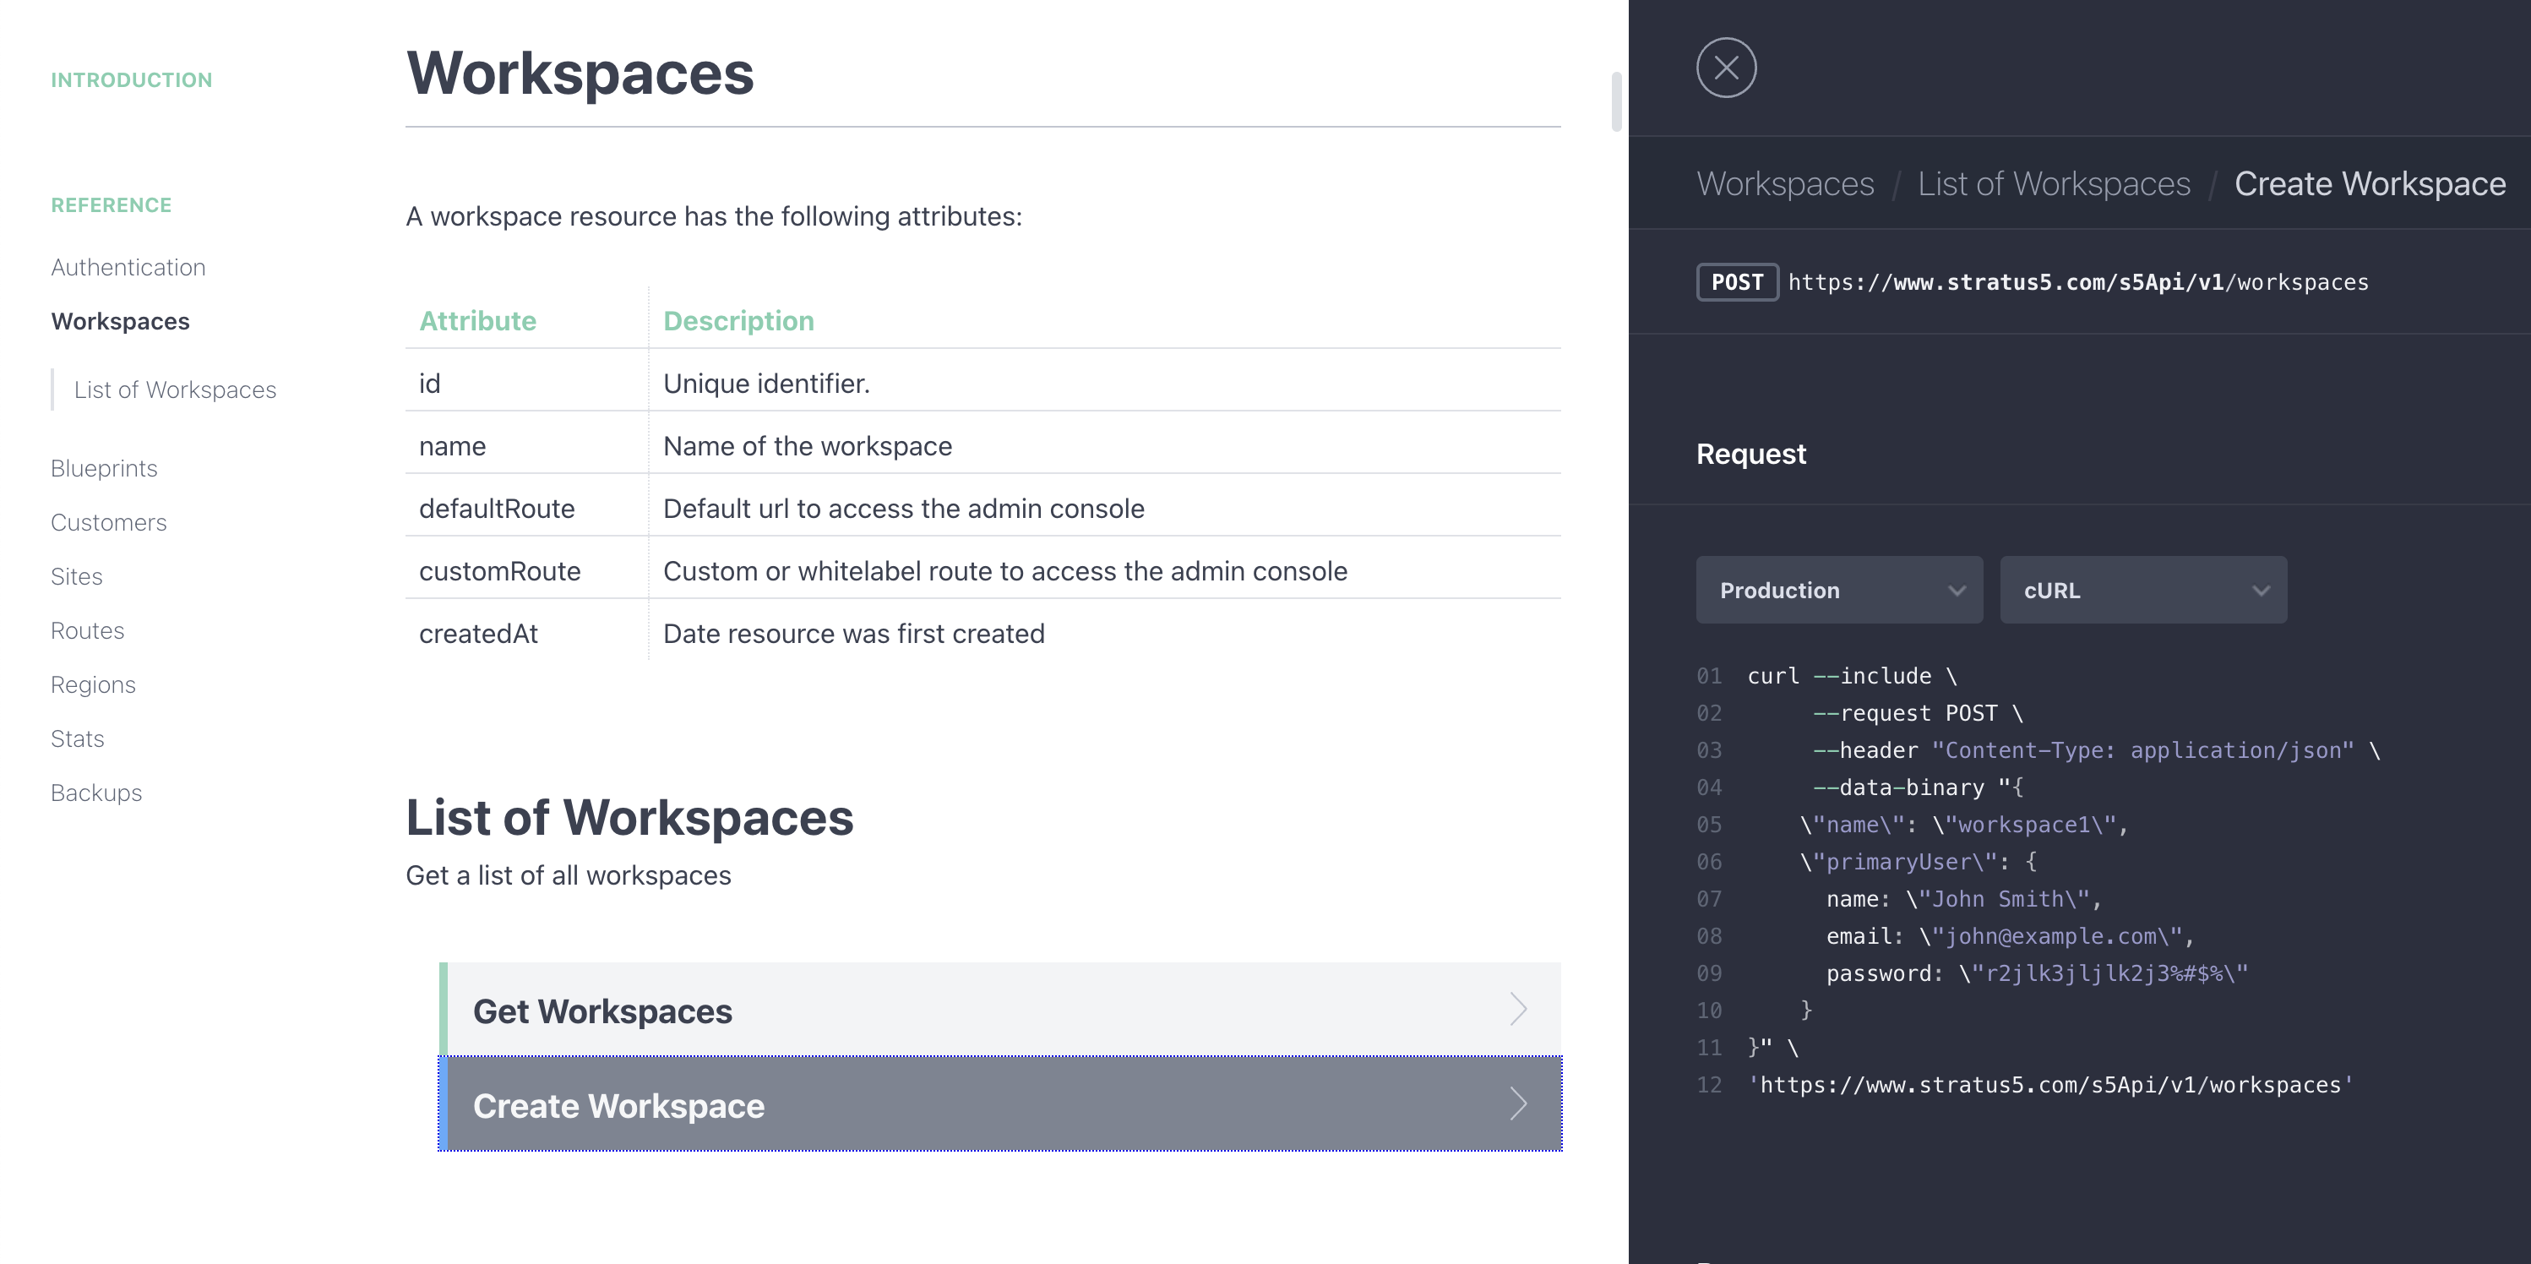
Task: Click the INTRODUCTION sidebar heading
Action: click(x=131, y=79)
